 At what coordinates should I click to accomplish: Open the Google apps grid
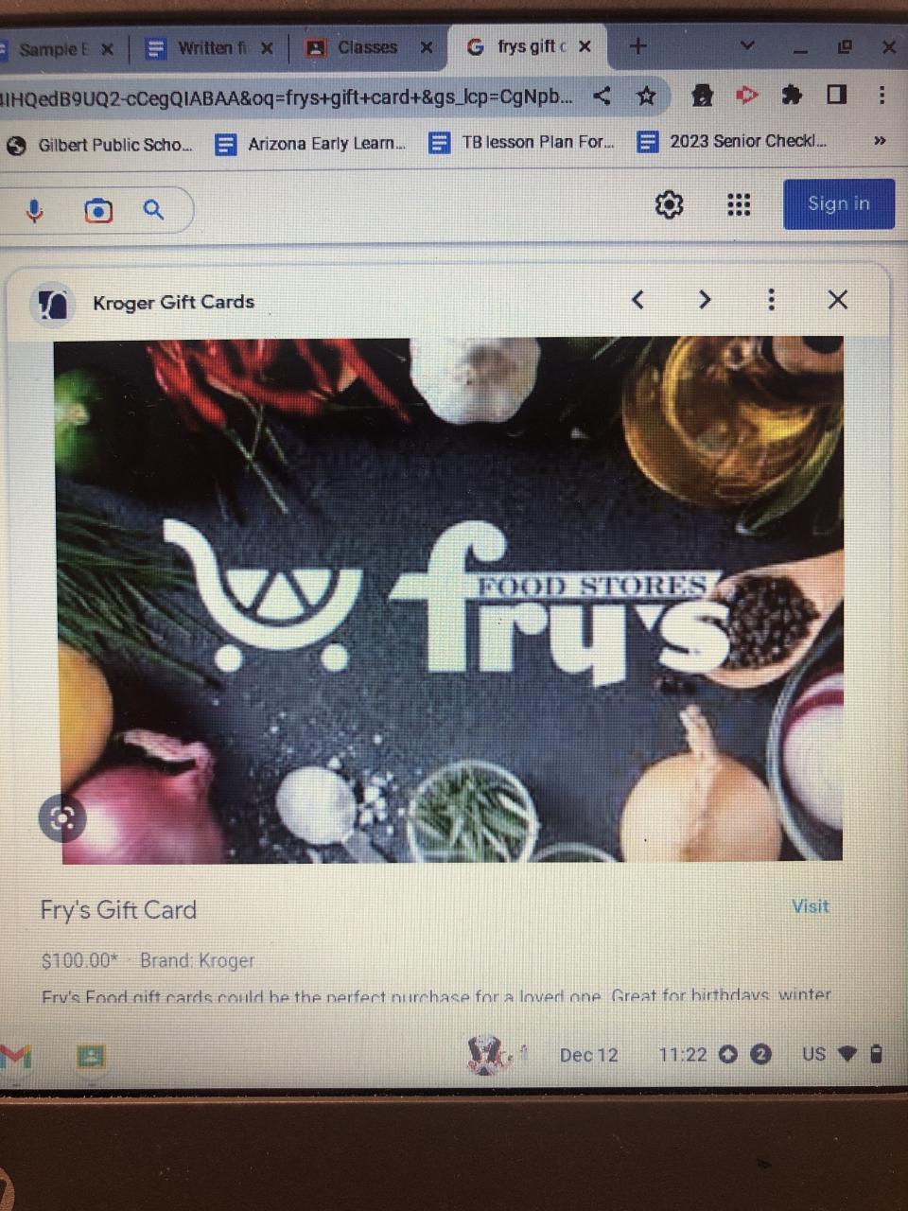[738, 204]
